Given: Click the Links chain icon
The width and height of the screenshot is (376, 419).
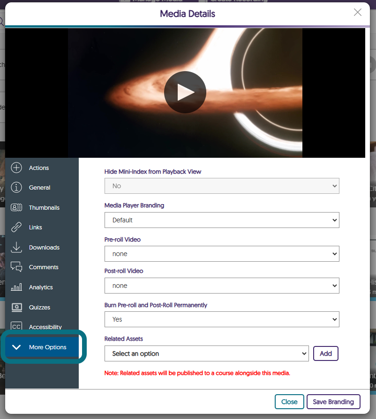Looking at the screenshot, I should tap(16, 227).
